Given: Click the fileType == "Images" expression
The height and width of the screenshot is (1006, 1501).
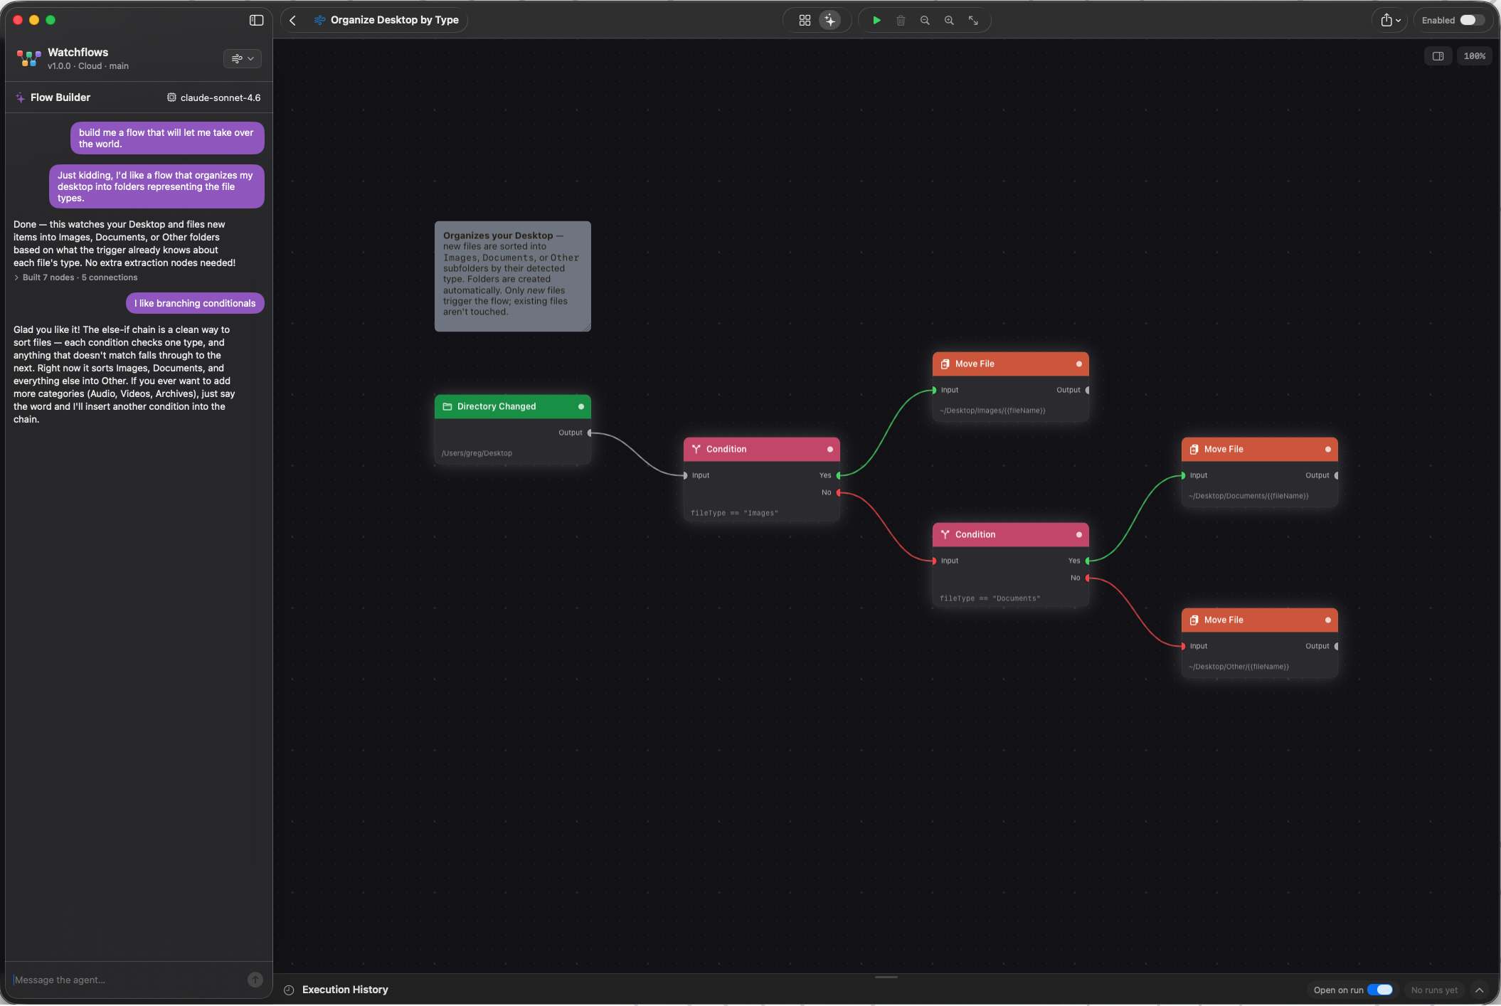Looking at the screenshot, I should [734, 513].
